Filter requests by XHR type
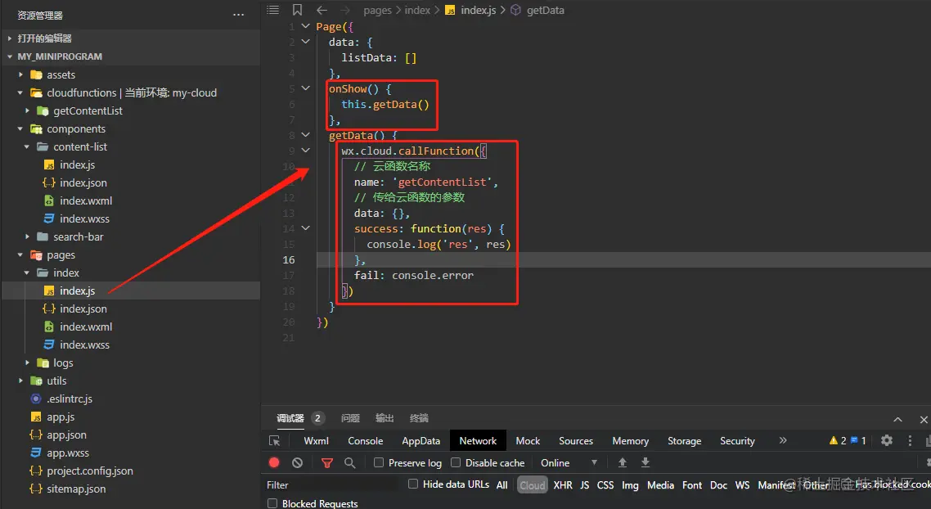931x509 pixels. coord(563,485)
